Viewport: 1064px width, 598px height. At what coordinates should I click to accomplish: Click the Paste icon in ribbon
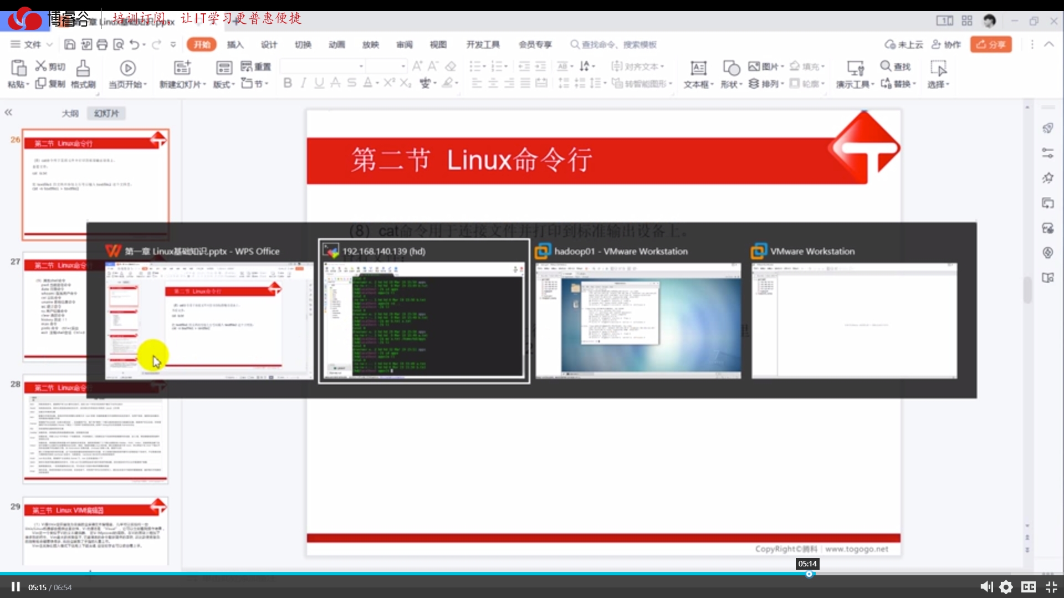[18, 68]
